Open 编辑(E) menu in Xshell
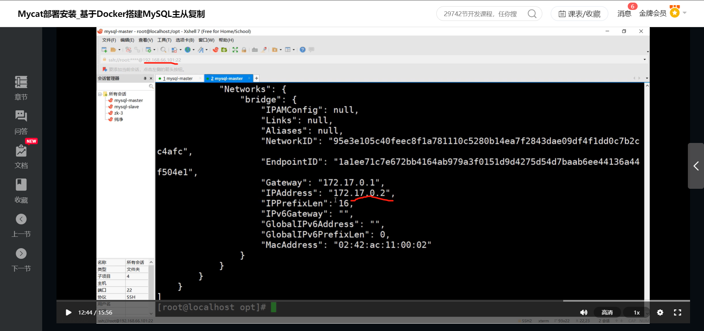This screenshot has height=331, width=704. coord(127,40)
